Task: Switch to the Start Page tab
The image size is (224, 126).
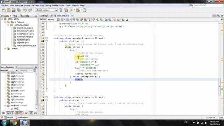Action: pos(44,16)
